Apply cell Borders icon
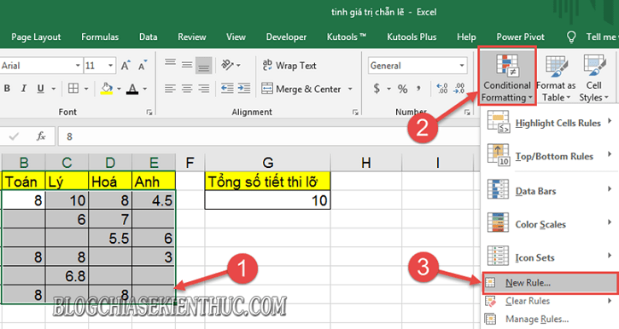Image resolution: width=619 pixels, height=329 pixels. (x=73, y=89)
